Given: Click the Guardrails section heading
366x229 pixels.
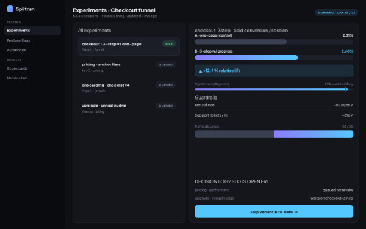Looking at the screenshot, I should coord(206,98).
